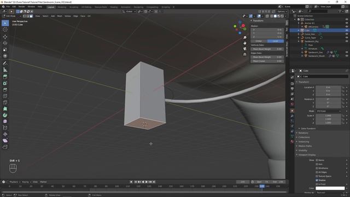Screen dimensions: 350x197
Task: Adjust the Mean Crease slider
Action: tap(267, 61)
